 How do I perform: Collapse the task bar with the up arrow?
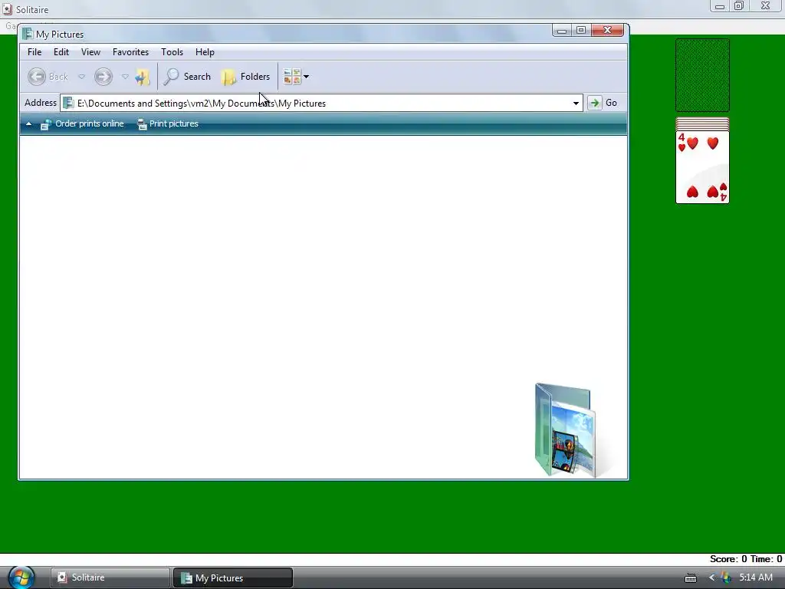coord(28,123)
